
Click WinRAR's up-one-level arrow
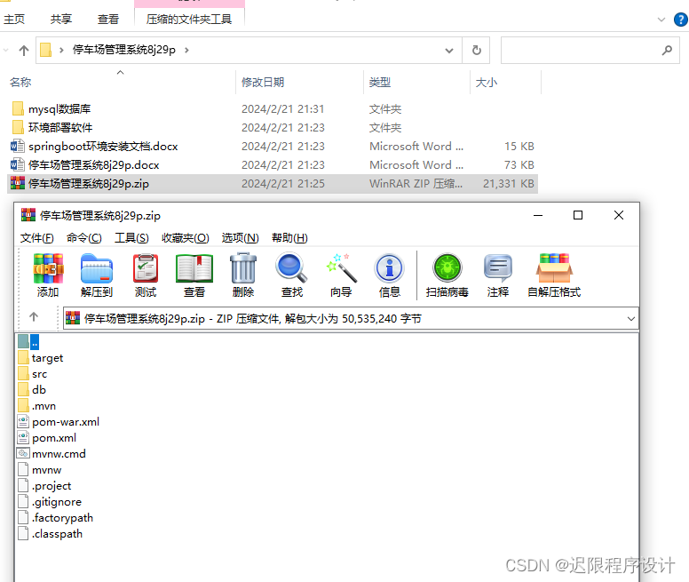click(34, 317)
